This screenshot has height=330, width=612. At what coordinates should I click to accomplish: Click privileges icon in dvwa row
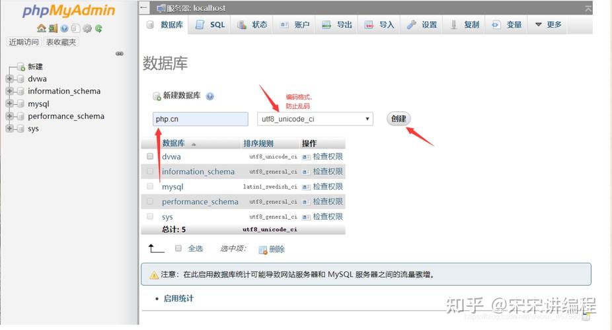[x=307, y=157]
